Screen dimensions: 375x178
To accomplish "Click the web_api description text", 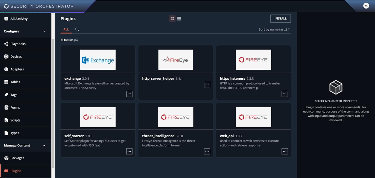I will tap(249, 143).
